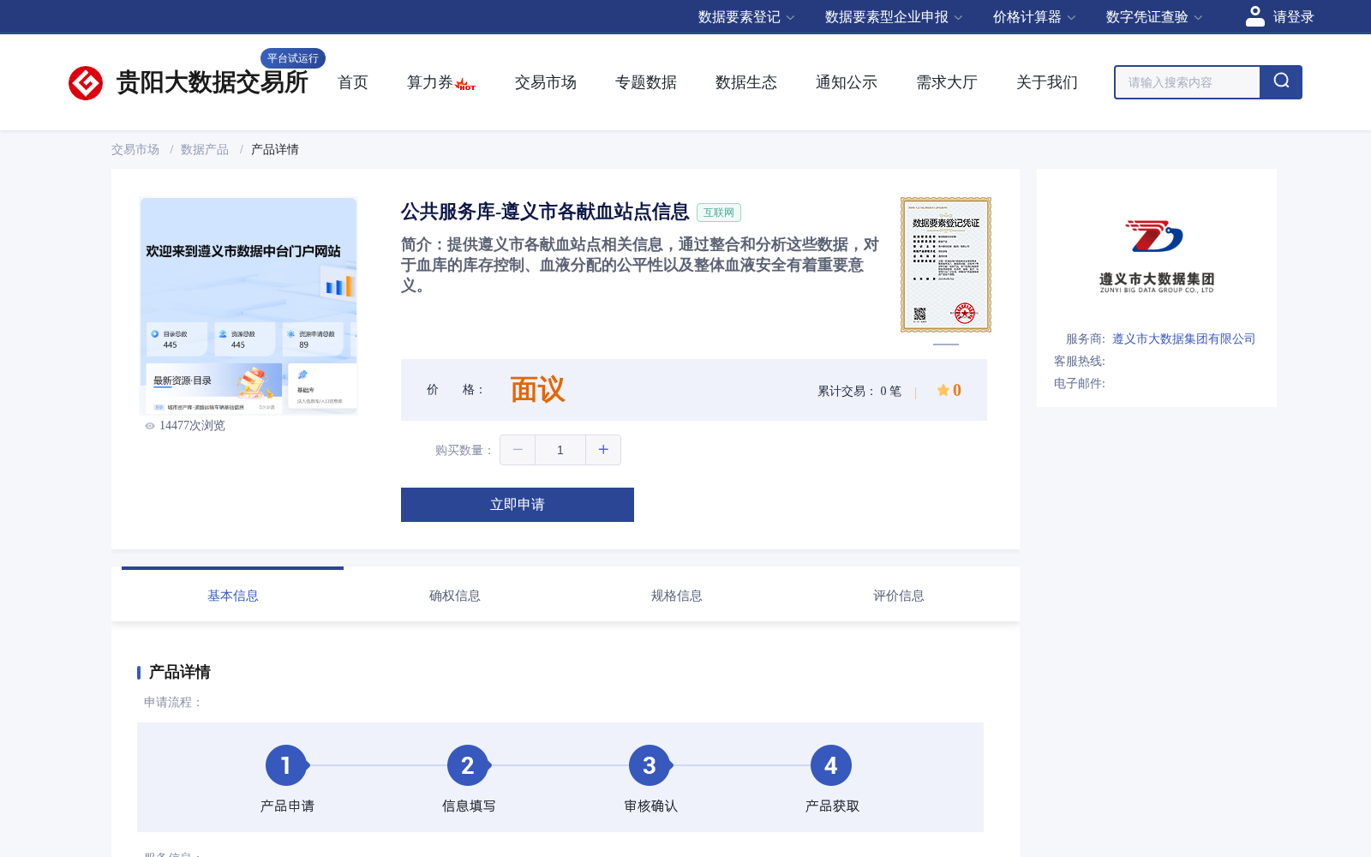The image size is (1371, 857).
Task: Open the 通知公示 nav item
Action: (x=847, y=82)
